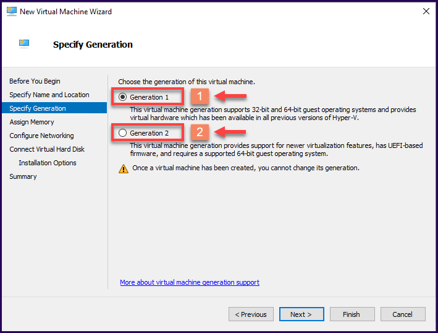The image size is (438, 333).
Task: Jump to the Assign Memory step
Action: point(32,122)
